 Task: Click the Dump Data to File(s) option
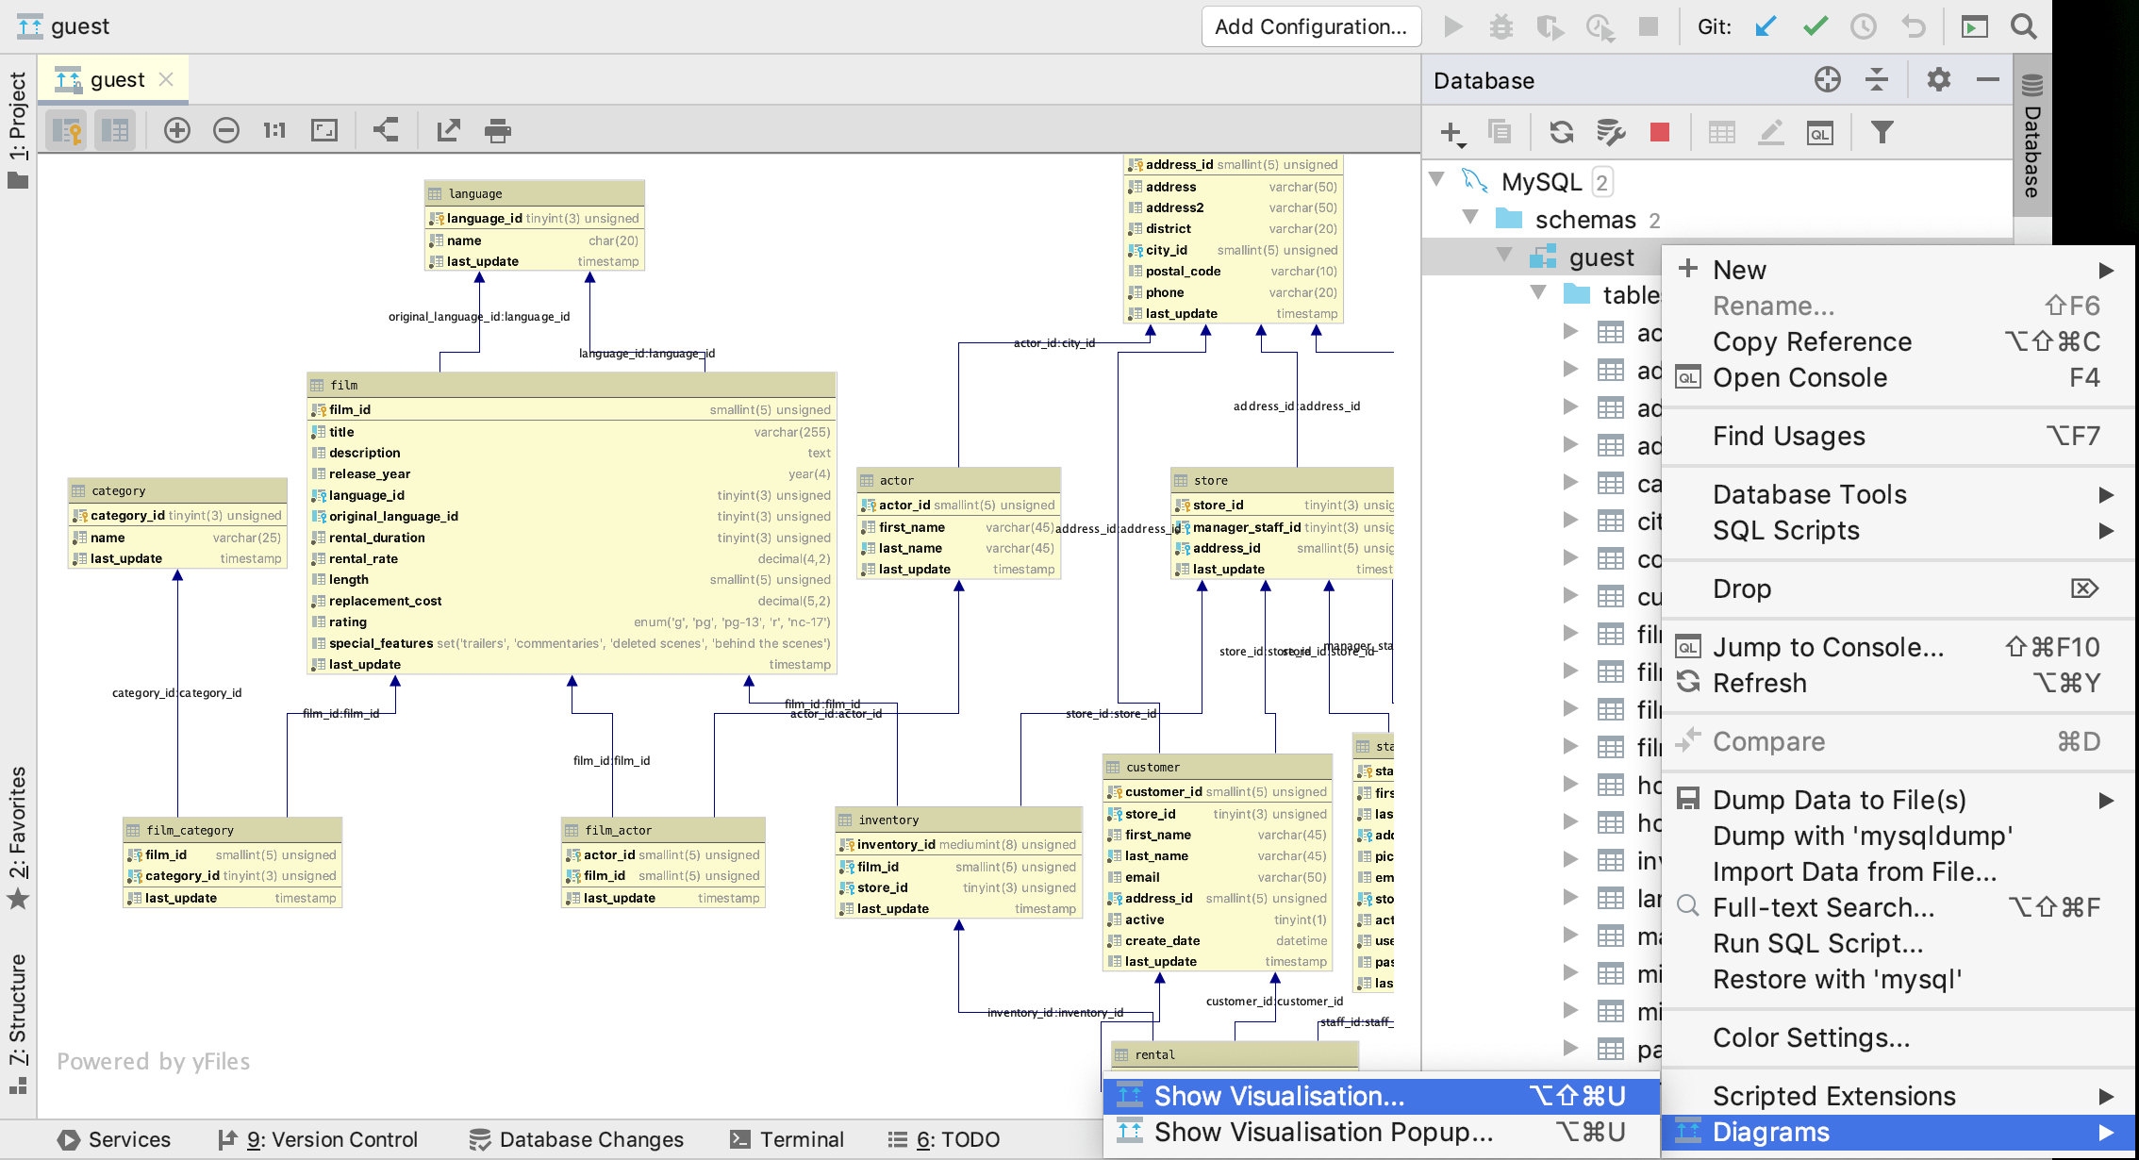1842,800
